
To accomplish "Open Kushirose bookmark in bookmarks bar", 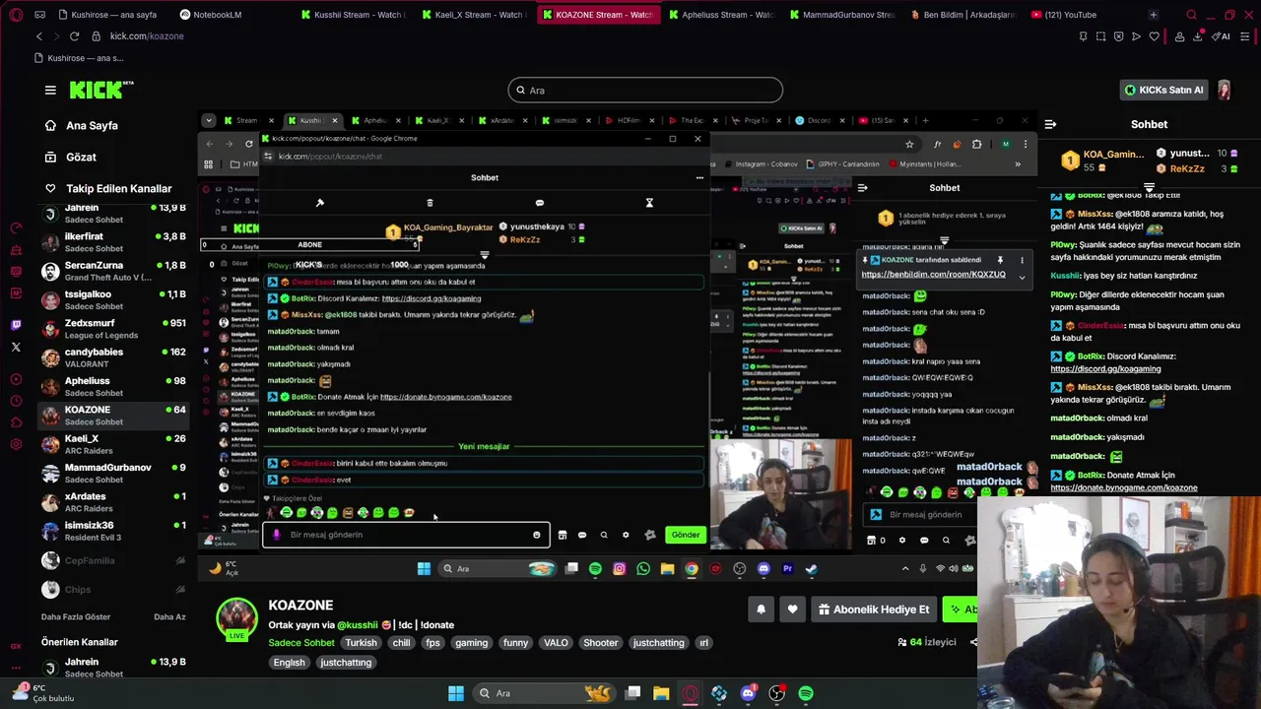I will point(79,58).
